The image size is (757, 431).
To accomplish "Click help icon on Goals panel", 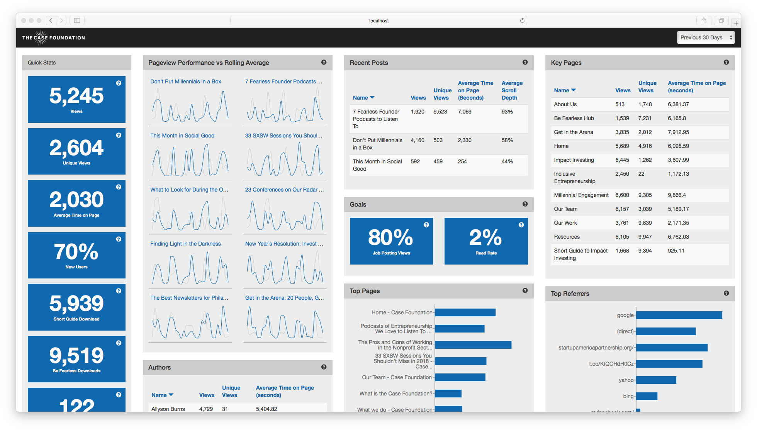I will click(x=525, y=204).
